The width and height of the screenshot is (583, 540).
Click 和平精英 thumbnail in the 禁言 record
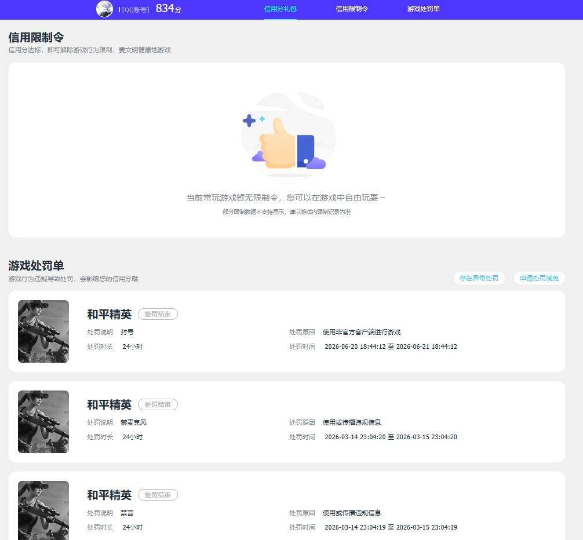43,510
